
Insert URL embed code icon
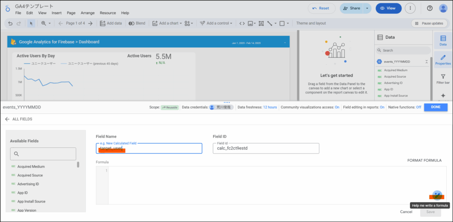click(242, 23)
